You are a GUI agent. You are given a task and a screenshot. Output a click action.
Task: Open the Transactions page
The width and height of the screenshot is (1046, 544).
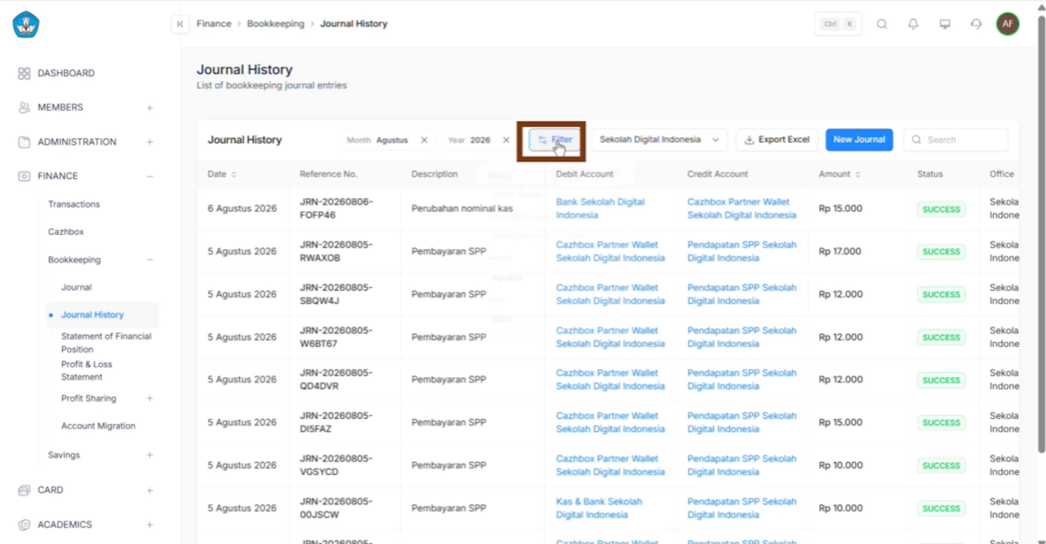tap(74, 204)
